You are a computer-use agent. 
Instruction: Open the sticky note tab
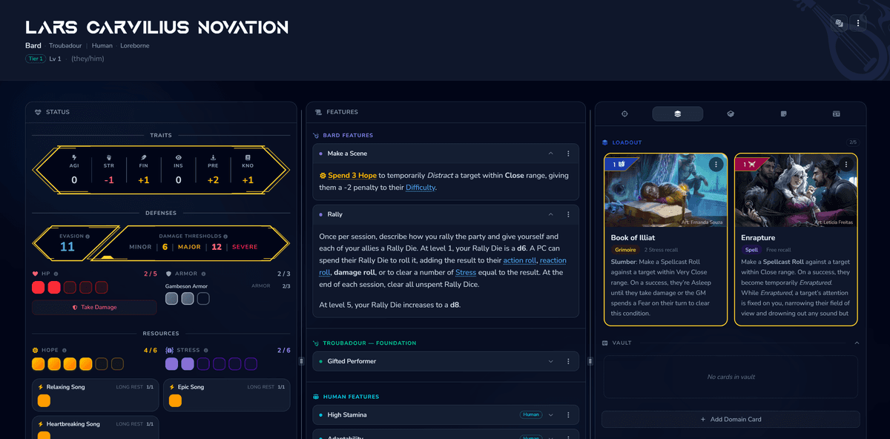(x=783, y=113)
